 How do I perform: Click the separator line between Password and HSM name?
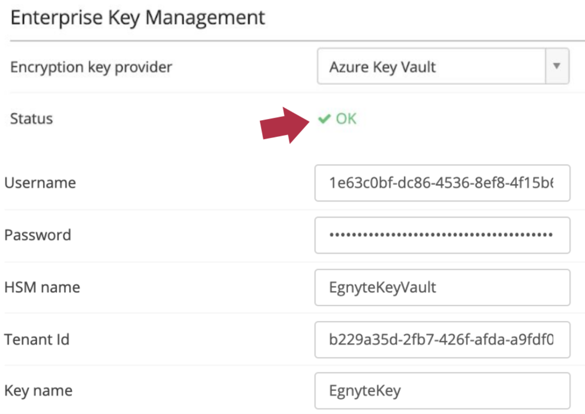(295, 262)
